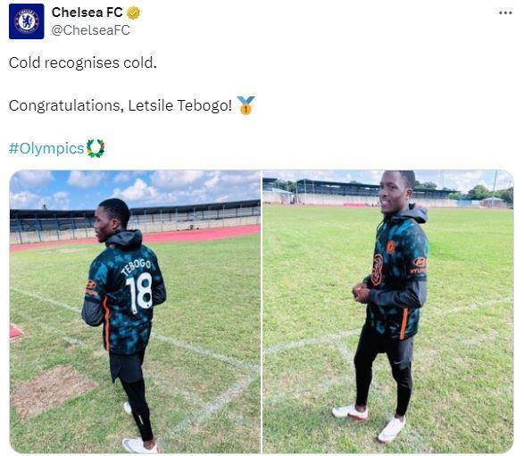524x456 pixels.
Task: Click the orange Three sponsor logo on the shirt
Action: [x=377, y=269]
